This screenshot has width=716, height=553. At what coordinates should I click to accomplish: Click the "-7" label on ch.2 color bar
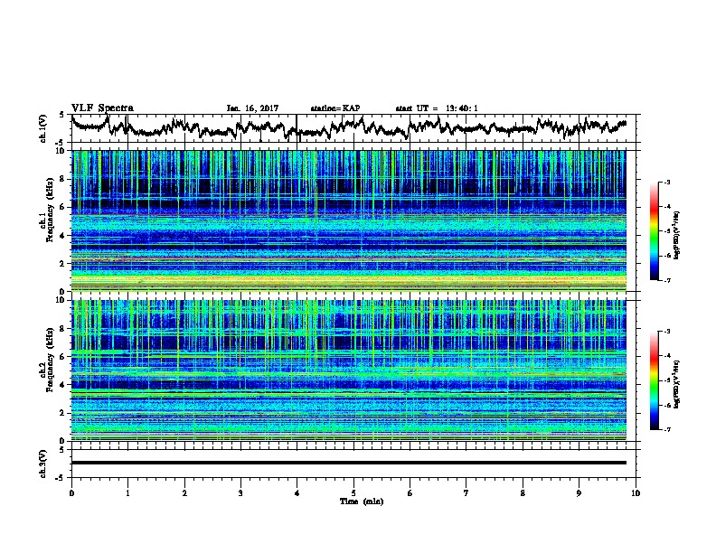pos(667,429)
